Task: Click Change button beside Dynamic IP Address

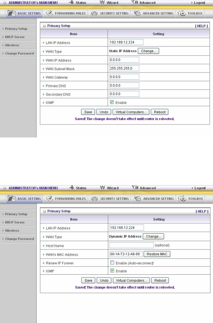Action: tap(153, 236)
